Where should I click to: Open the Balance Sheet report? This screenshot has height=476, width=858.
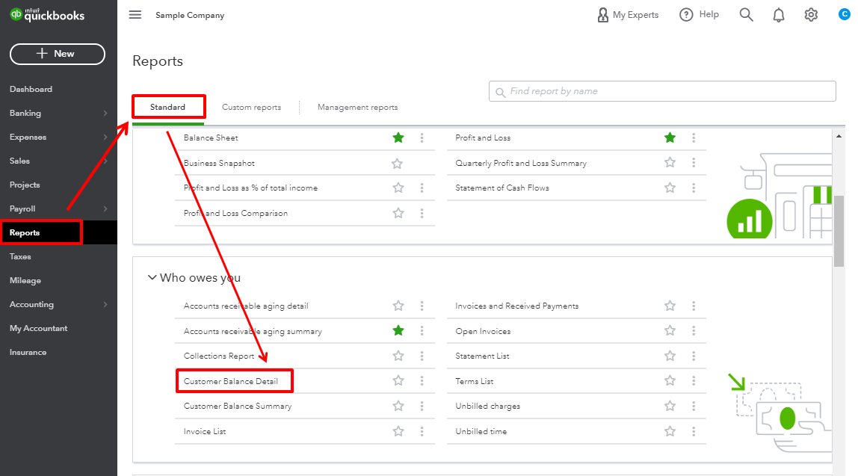[211, 138]
